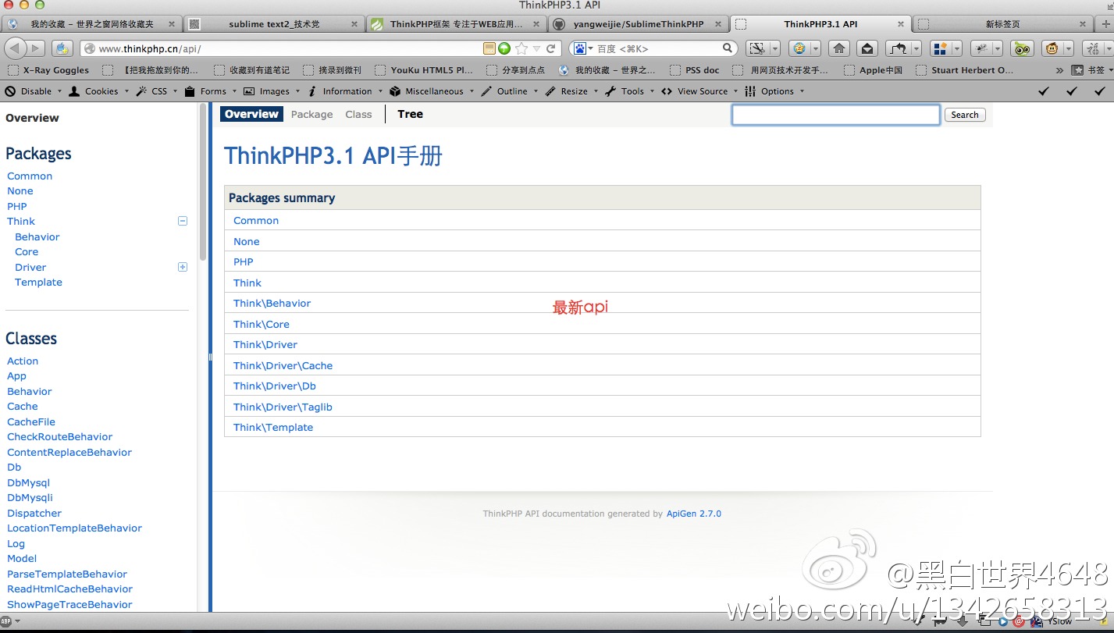Open the CheckRouteBehavior class link

point(59,436)
